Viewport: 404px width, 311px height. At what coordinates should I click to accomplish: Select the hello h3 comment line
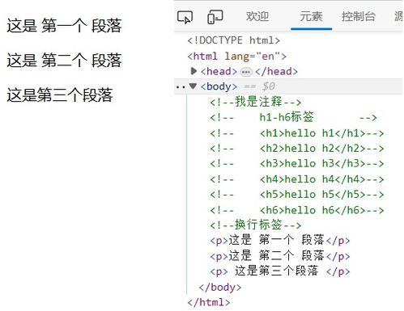click(x=297, y=163)
